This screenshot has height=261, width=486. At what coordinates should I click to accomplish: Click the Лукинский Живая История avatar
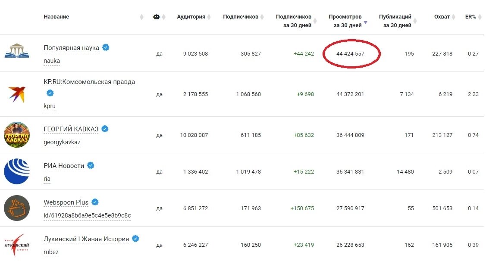17,245
